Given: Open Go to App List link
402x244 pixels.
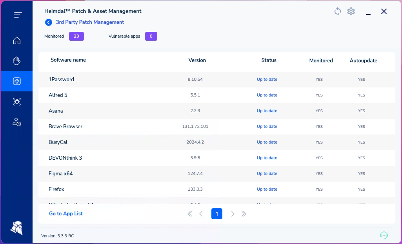Looking at the screenshot, I should coord(66,213).
